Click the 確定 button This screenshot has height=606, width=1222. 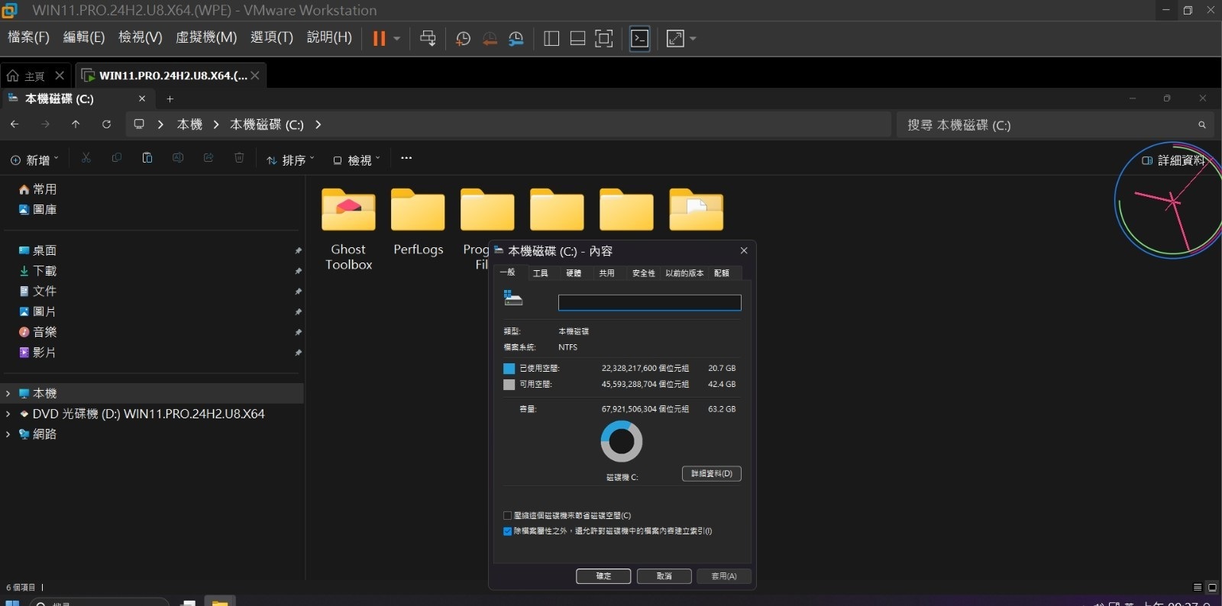pyautogui.click(x=603, y=576)
